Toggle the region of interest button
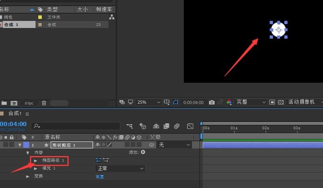Viewport: 323px width, 188px height. click(x=272, y=102)
